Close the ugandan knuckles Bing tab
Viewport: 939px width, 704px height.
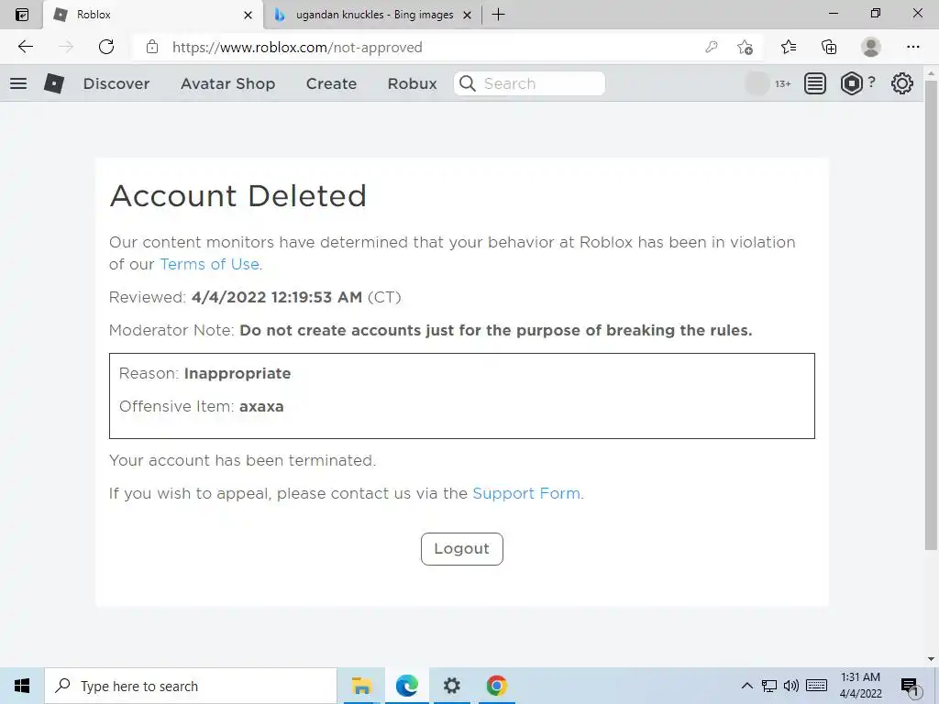[x=467, y=15]
